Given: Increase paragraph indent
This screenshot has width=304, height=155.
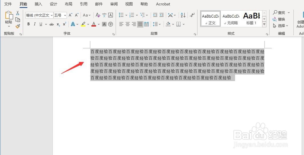Looking at the screenshot, I should pos(161,15).
